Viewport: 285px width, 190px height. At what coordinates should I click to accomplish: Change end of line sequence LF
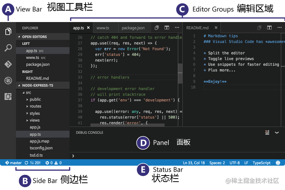[246, 163]
